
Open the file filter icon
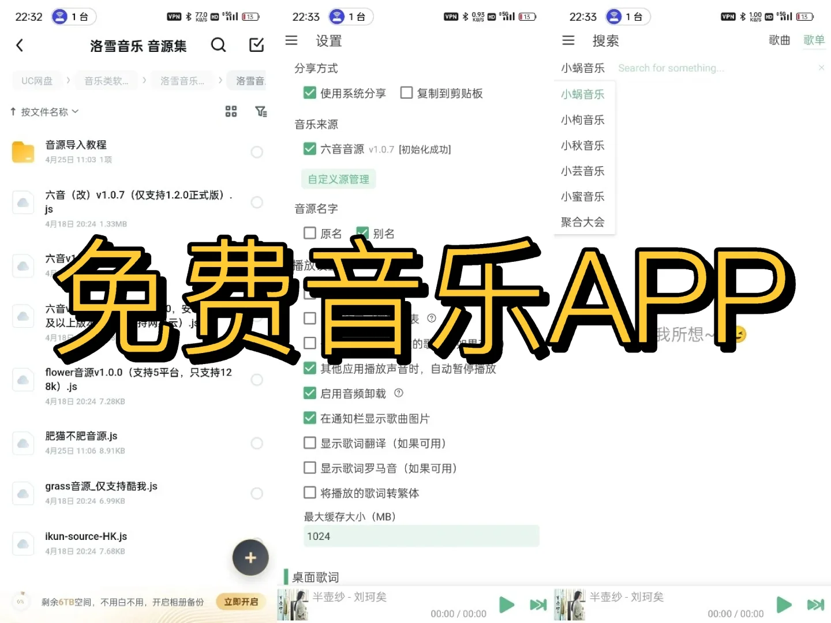261,112
